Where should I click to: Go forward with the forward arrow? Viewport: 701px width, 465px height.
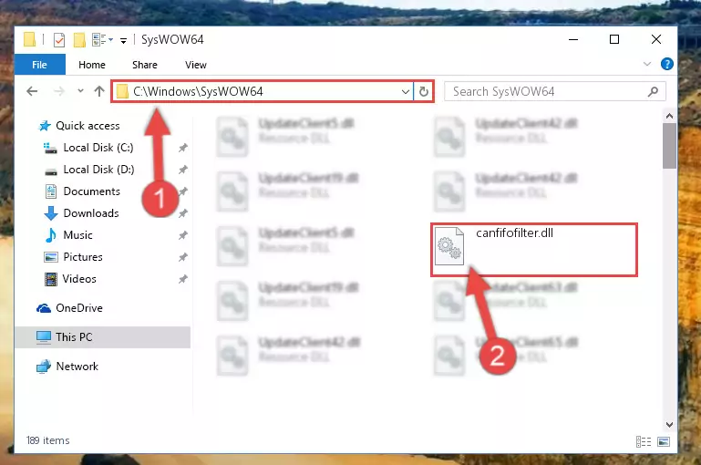[x=58, y=91]
